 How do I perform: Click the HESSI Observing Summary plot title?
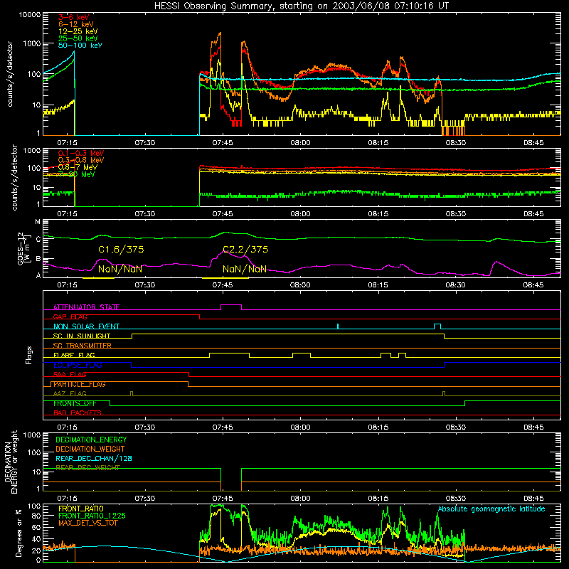(x=301, y=6)
